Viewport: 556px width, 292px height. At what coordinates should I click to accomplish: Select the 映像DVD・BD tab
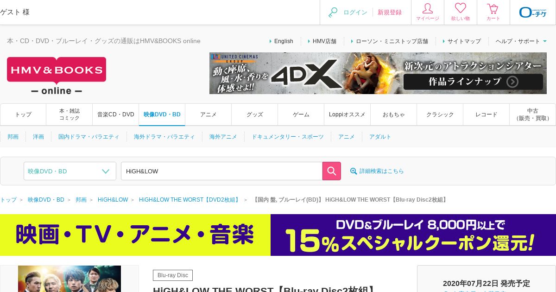pyautogui.click(x=162, y=114)
